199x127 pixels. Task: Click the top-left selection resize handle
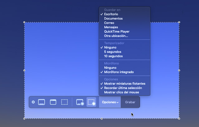pos(24,22)
